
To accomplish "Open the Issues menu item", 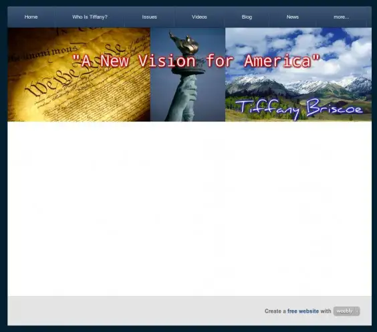I will 149,17.
